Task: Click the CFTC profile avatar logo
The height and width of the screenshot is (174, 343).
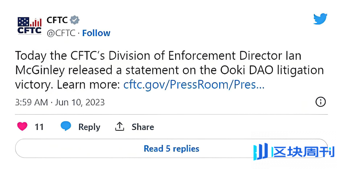Action: [29, 26]
